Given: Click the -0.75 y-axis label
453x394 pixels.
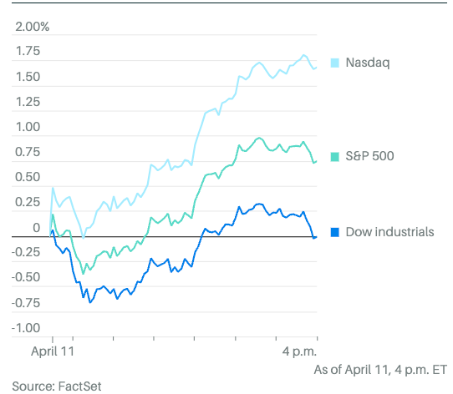Looking at the screenshot, I should pyautogui.click(x=26, y=303).
